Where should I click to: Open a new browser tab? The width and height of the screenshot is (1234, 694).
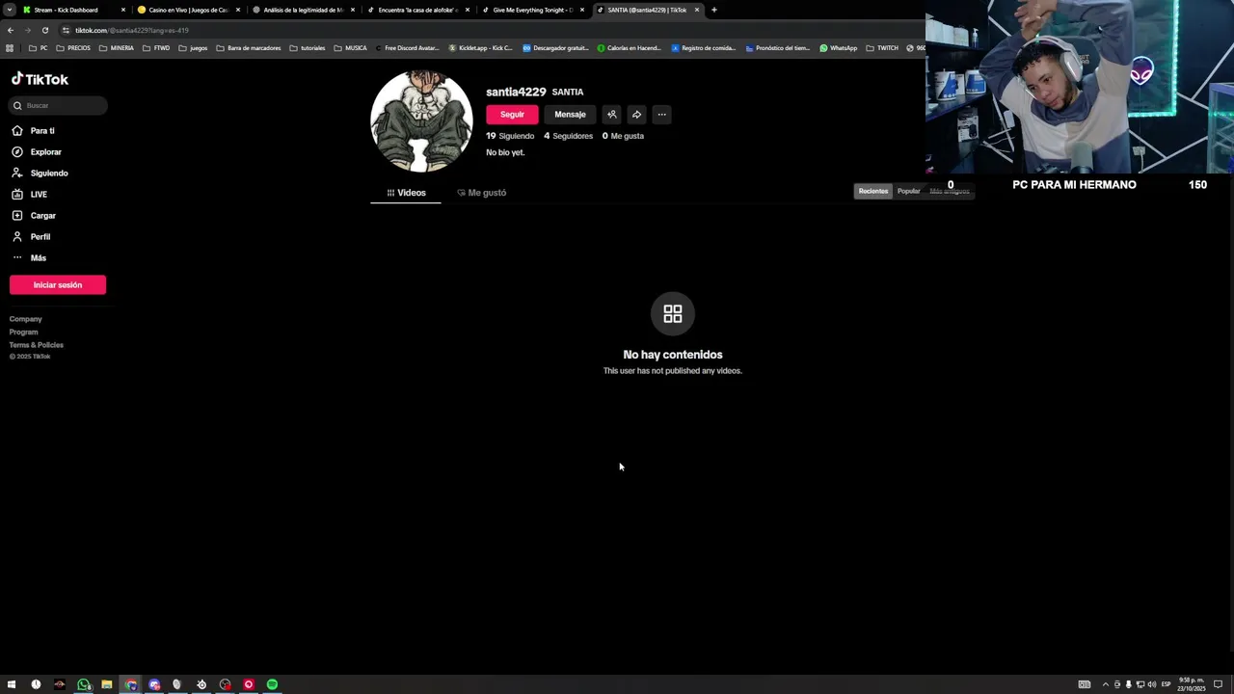[x=713, y=10]
